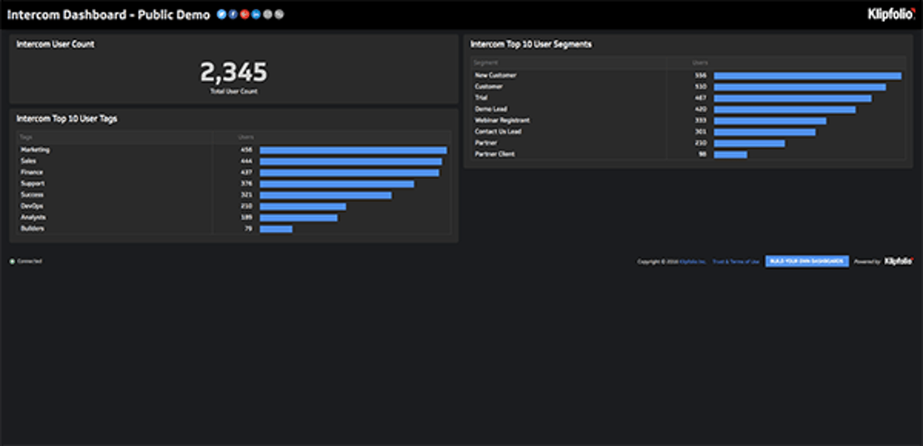Click the Klipfolio logo in the top header

point(891,14)
